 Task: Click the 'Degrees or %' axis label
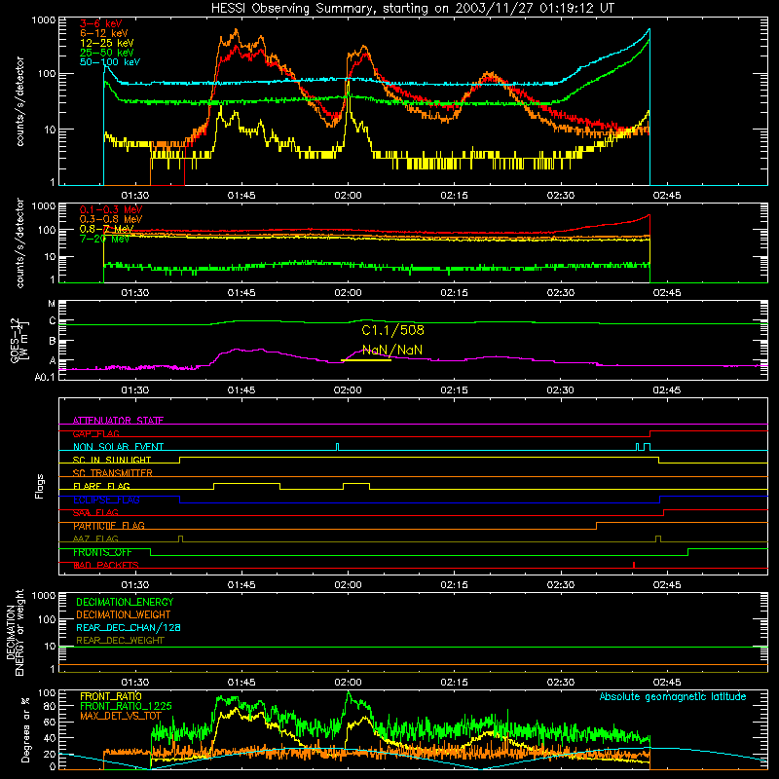25,729
